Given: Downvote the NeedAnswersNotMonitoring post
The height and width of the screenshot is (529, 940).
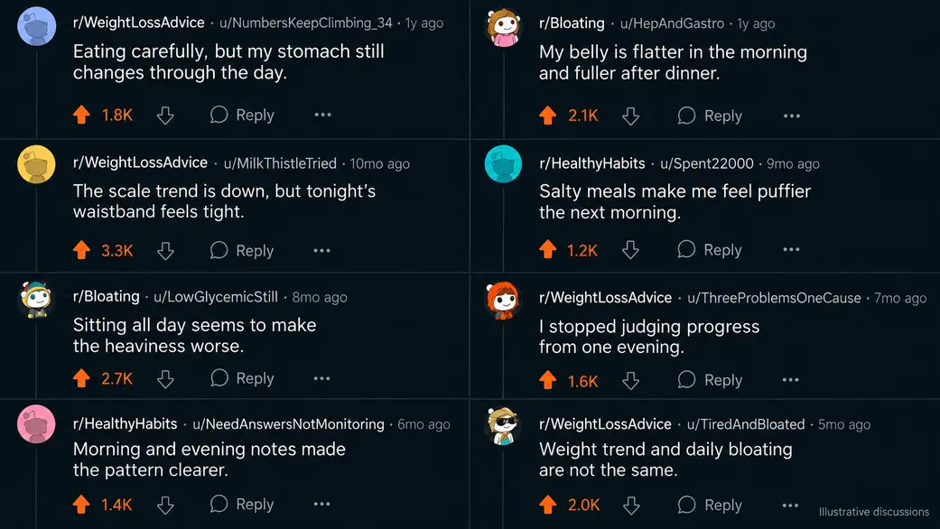Looking at the screenshot, I should tap(165, 505).
